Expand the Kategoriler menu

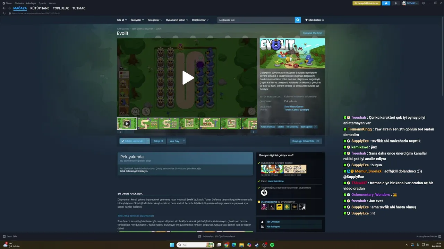[x=155, y=20]
